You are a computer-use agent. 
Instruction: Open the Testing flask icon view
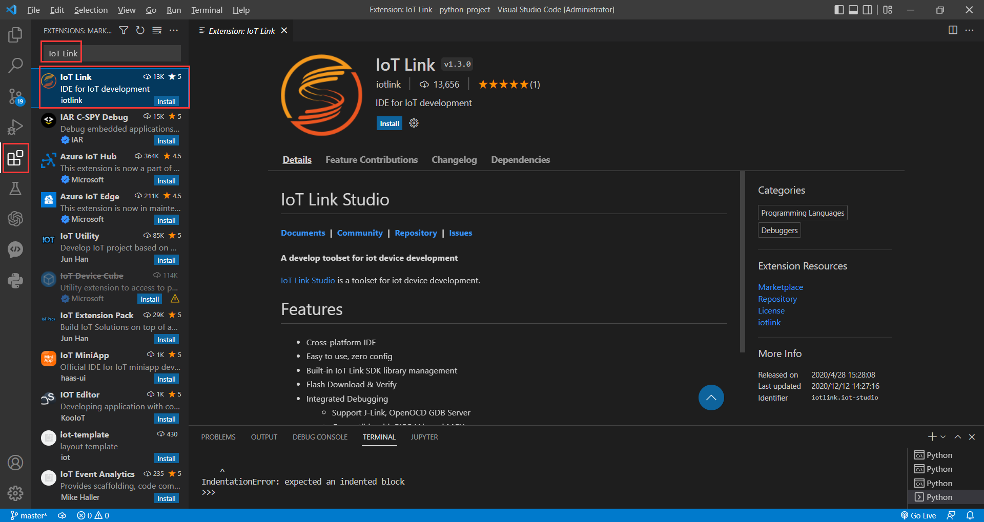click(15, 189)
